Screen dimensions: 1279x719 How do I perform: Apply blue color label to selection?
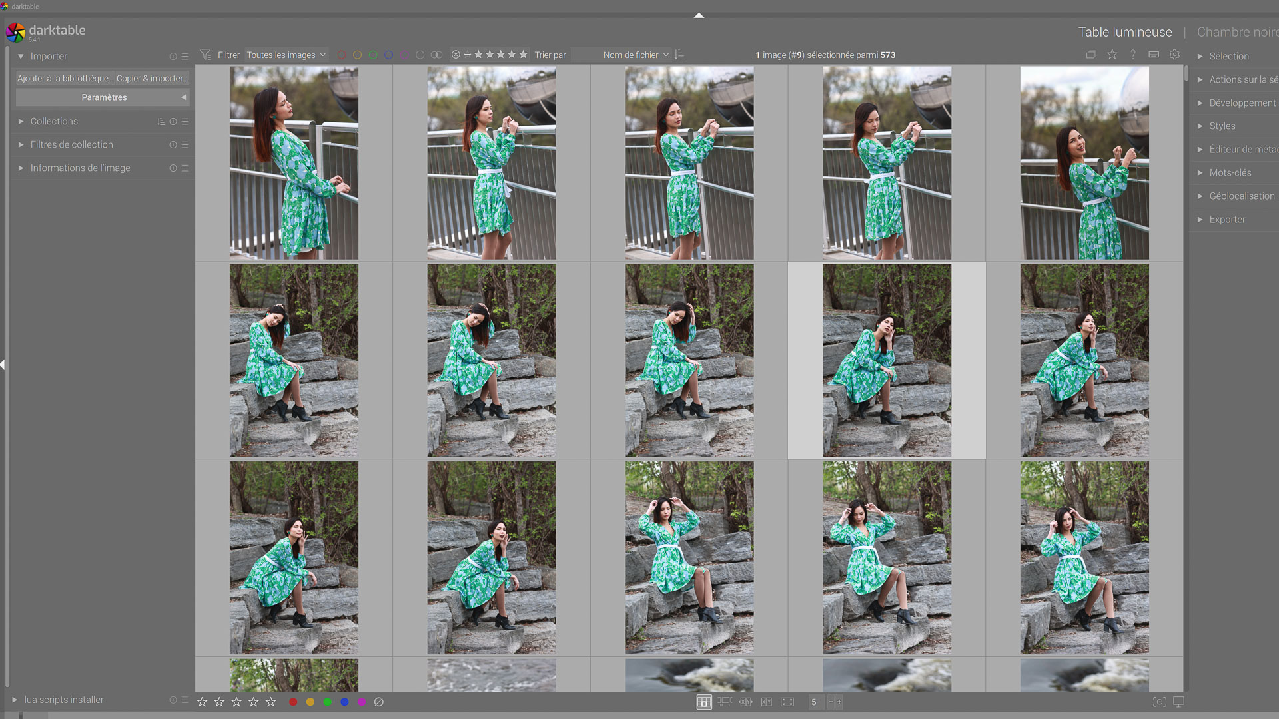(x=344, y=702)
